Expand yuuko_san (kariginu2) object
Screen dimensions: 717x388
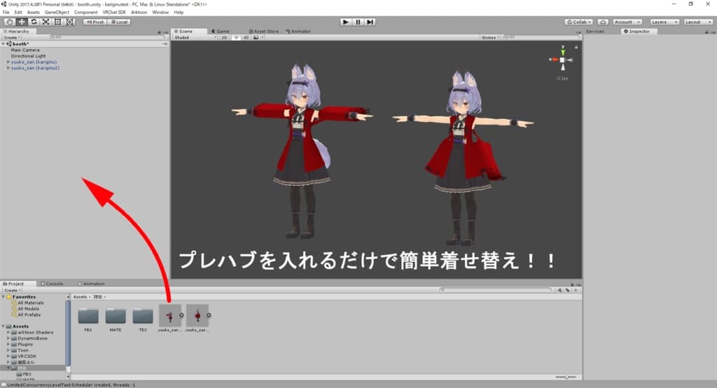click(x=8, y=68)
